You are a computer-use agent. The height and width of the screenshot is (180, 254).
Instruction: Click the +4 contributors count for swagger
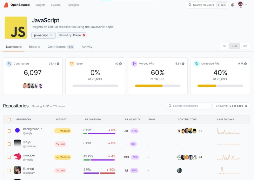[x=200, y=157]
